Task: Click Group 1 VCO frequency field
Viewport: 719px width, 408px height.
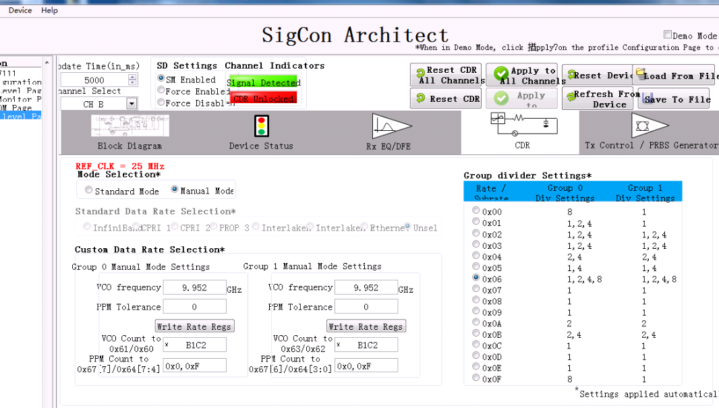Action: pos(366,287)
